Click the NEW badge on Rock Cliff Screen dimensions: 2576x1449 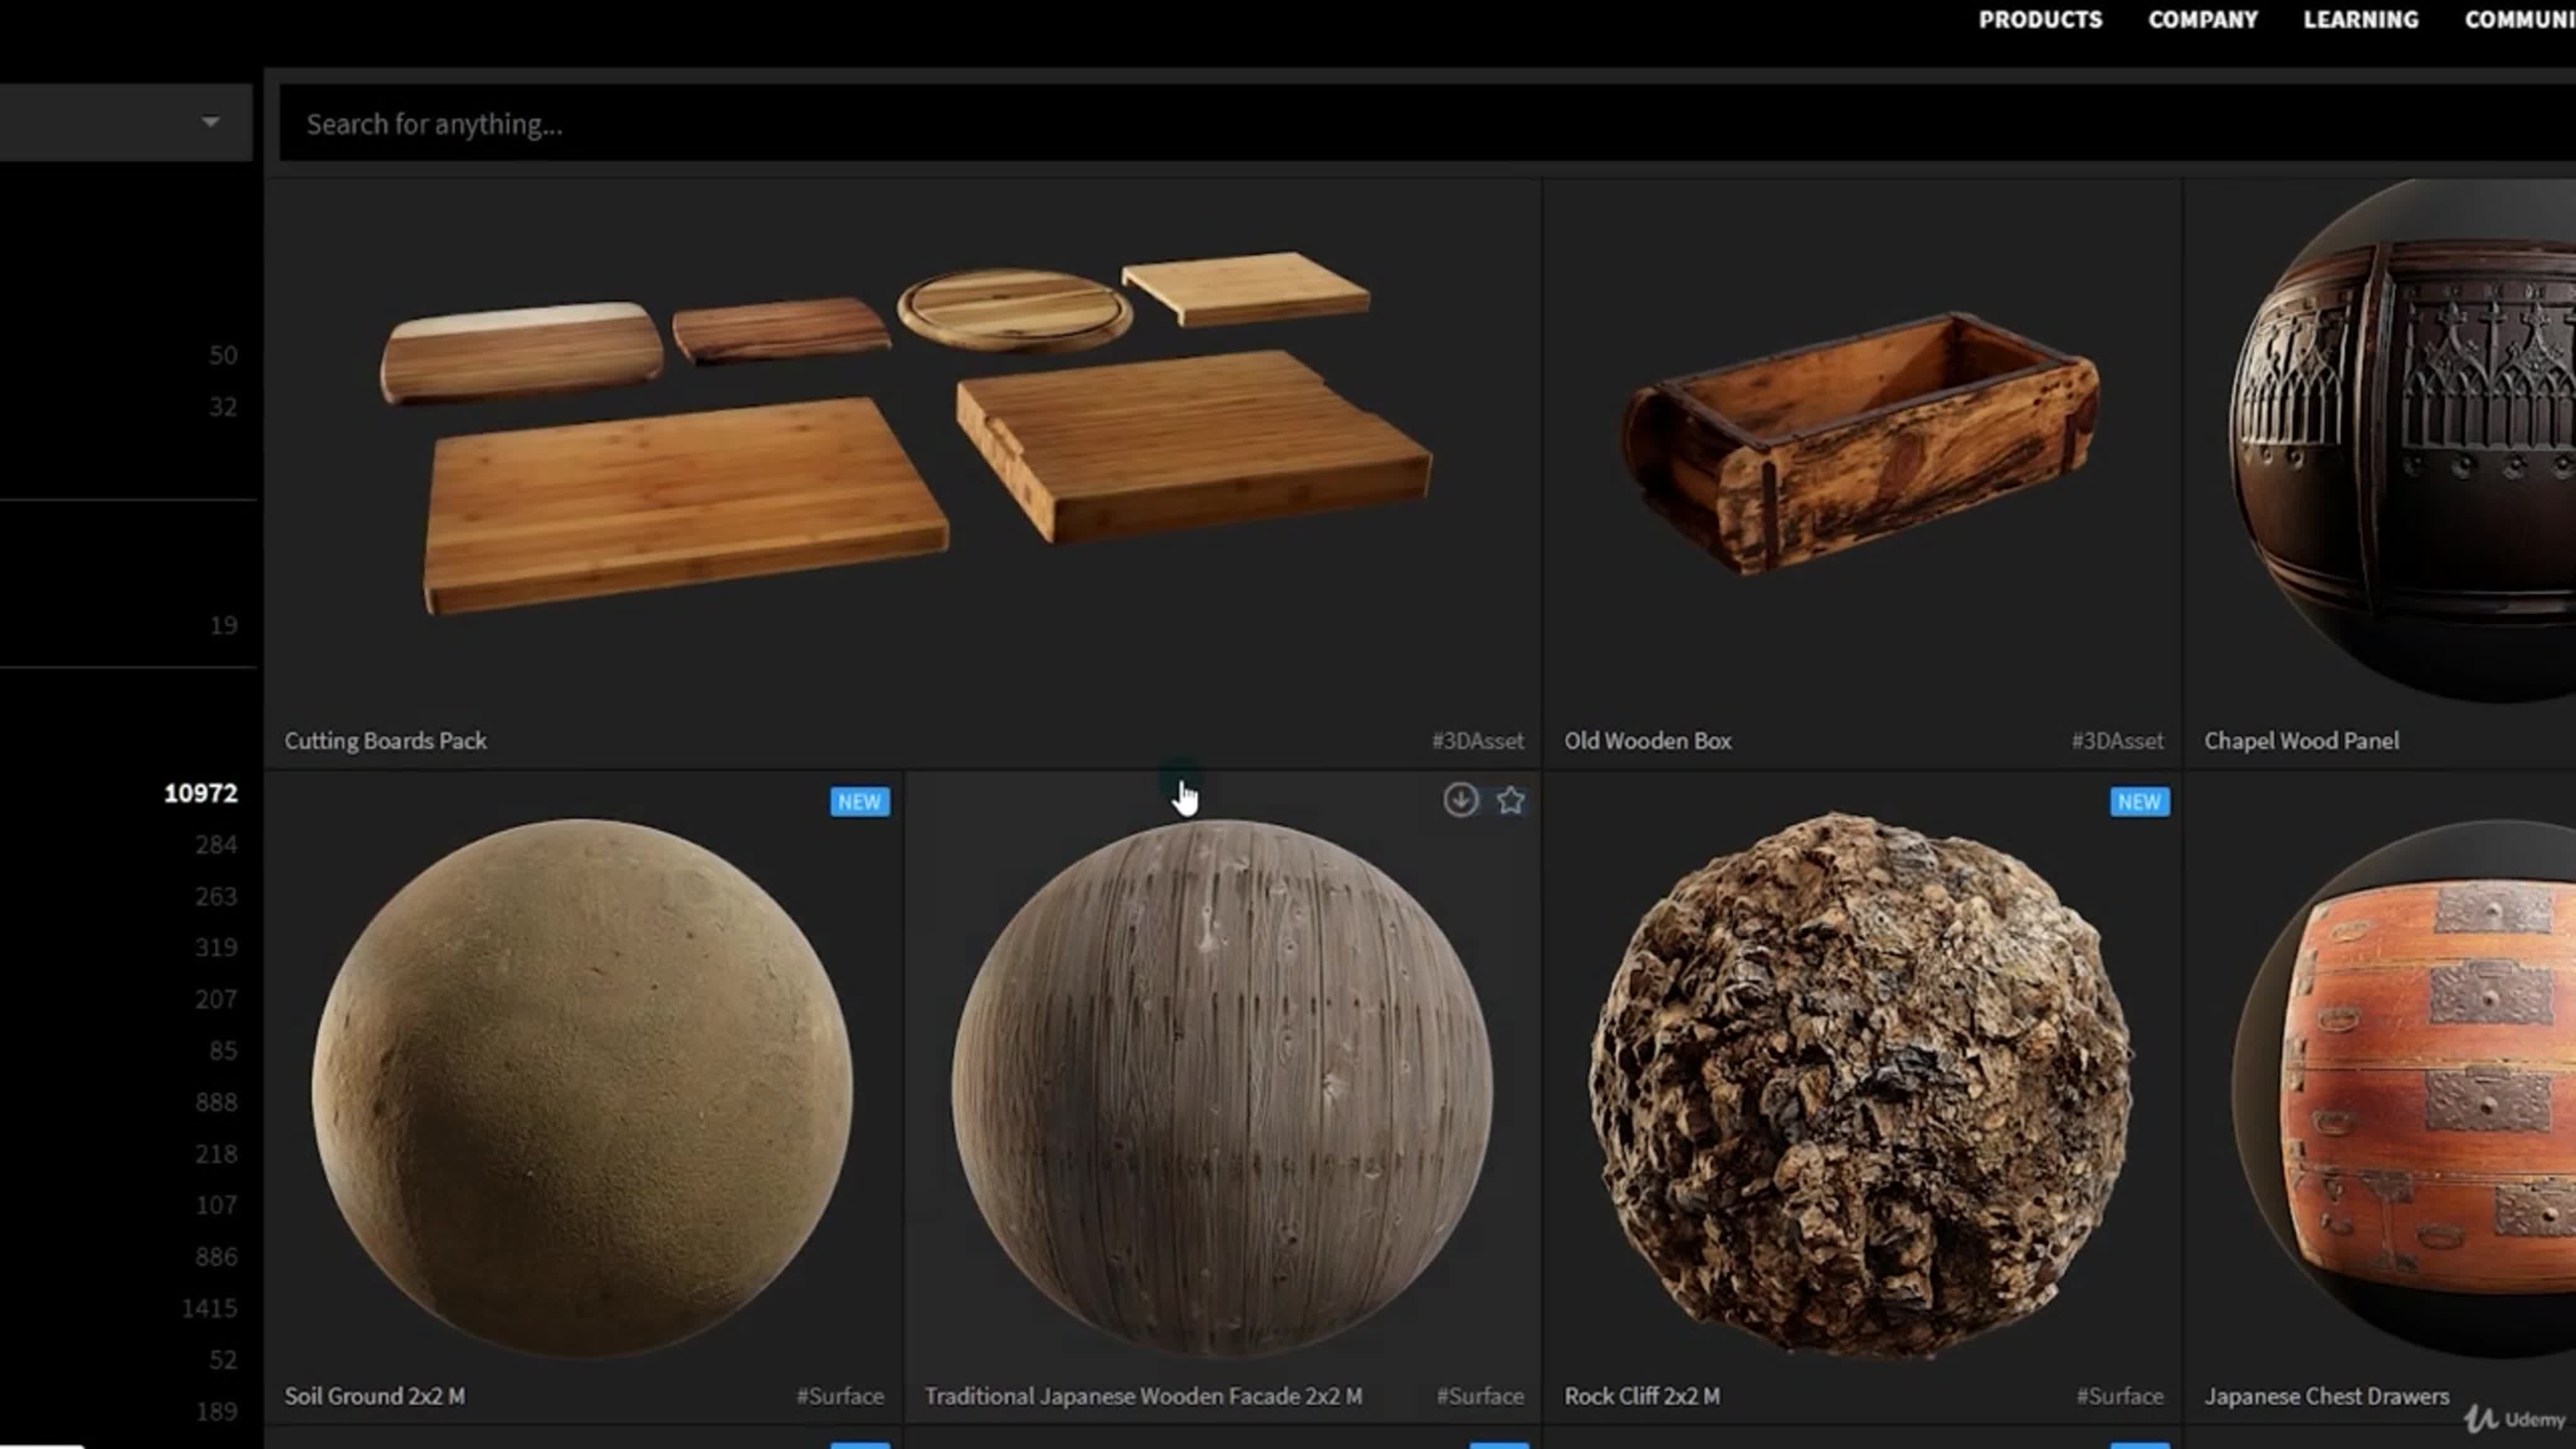point(2140,802)
